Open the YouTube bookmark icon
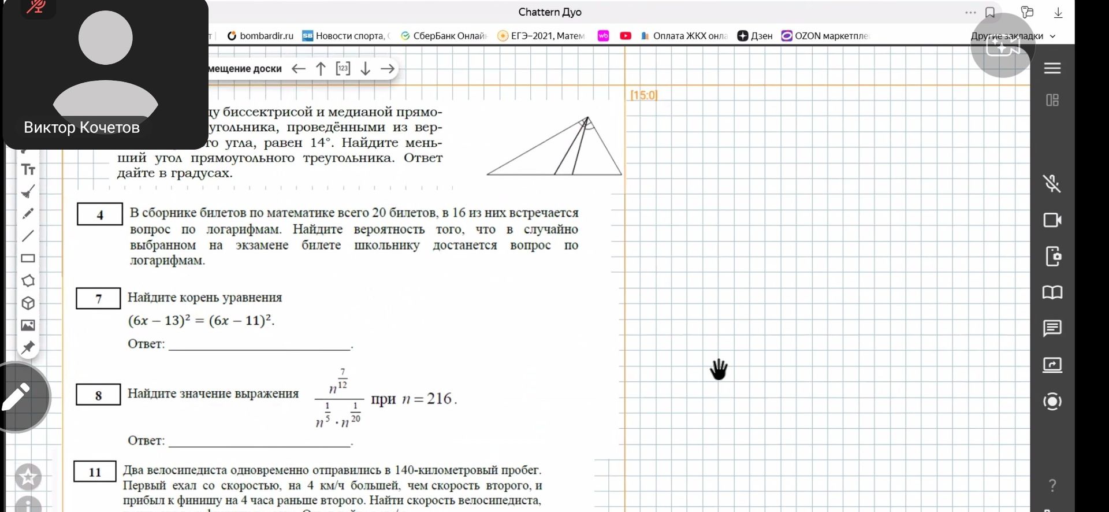The height and width of the screenshot is (512, 1109). tap(626, 36)
